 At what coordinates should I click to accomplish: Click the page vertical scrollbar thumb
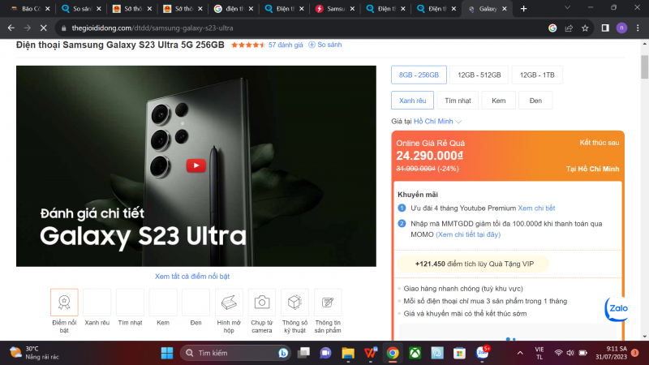[644, 67]
